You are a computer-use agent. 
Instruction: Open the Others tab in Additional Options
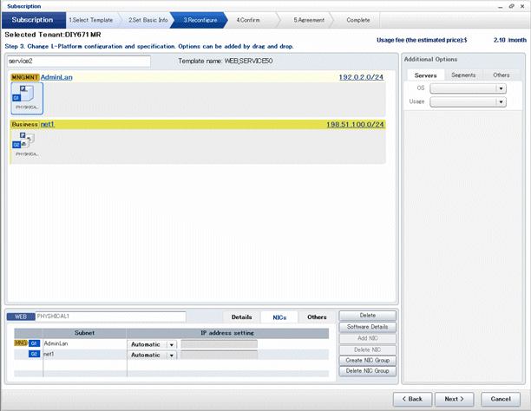click(501, 75)
